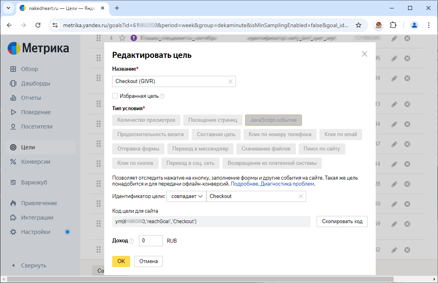Enable the Избранная цель checkbox
The image size is (438, 283).
[115, 96]
